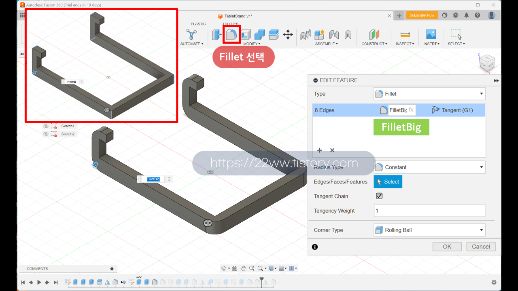This screenshot has height=291, width=518.
Task: Expand dialog with double-arrow button
Action: point(497,80)
